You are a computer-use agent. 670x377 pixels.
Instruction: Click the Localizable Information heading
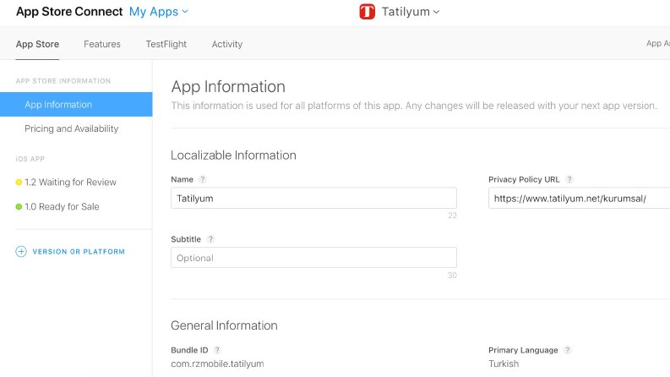[233, 156]
